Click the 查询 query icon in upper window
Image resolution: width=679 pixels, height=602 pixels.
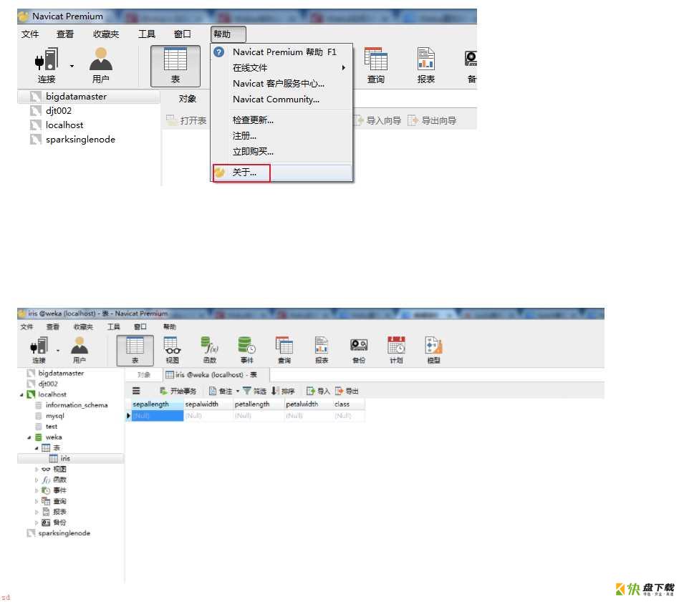pos(376,59)
